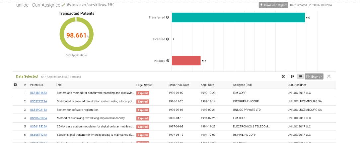This screenshot has width=360, height=148.
Task: Click the Appl. Date column header
Action: [207, 85]
